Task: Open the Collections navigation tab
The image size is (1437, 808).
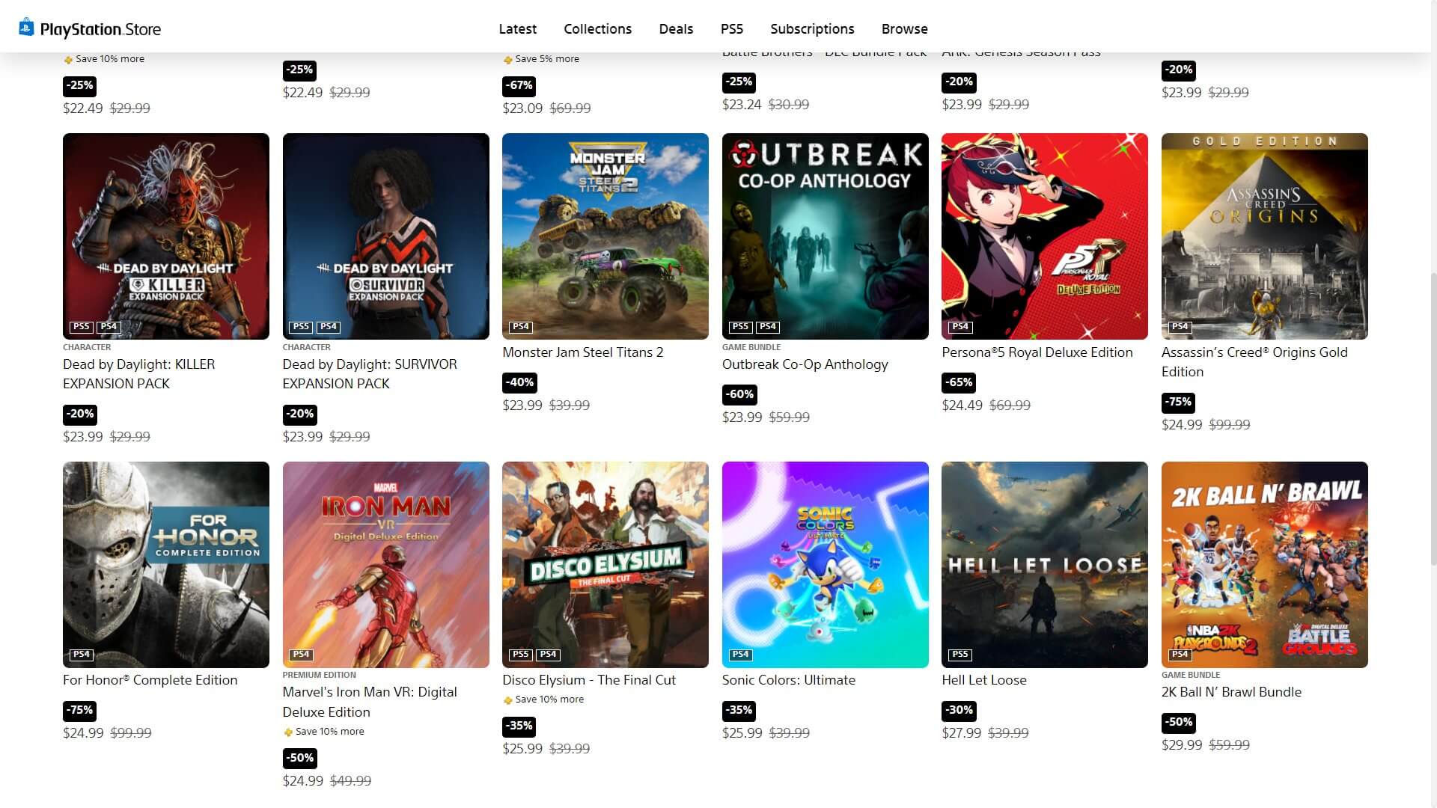Action: 597,28
